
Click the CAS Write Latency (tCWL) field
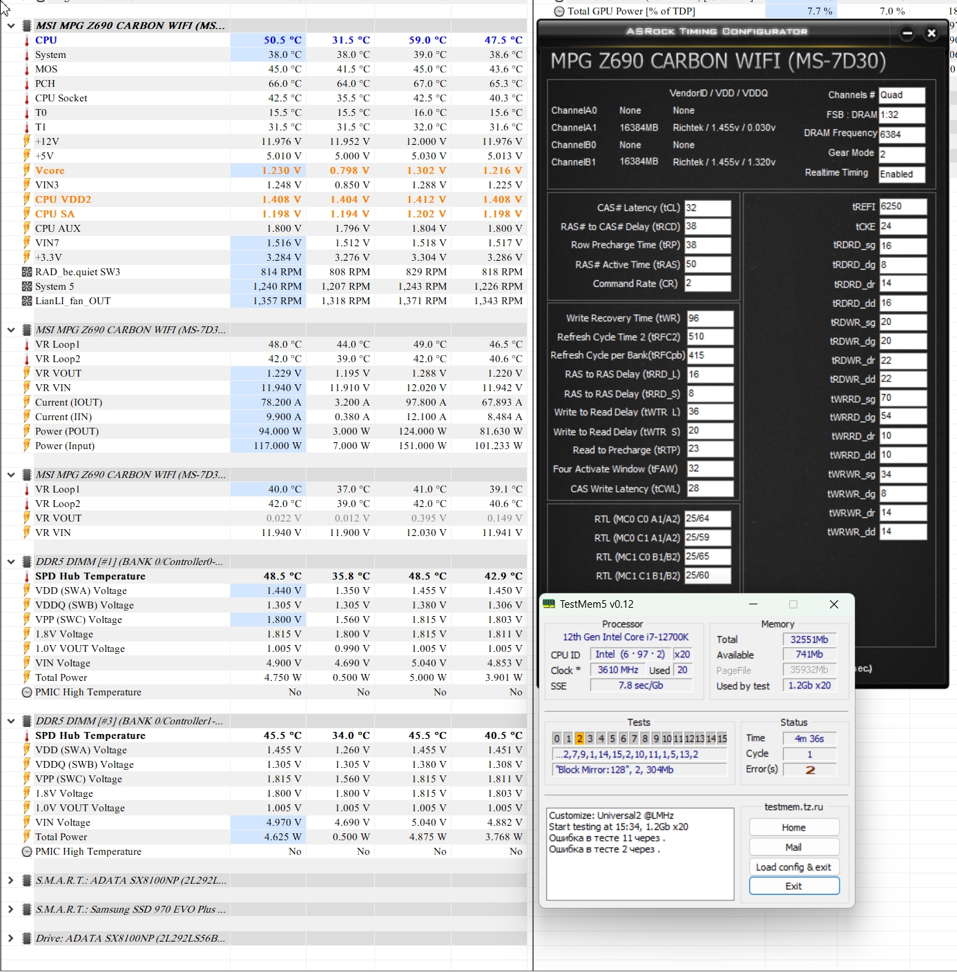coord(710,488)
